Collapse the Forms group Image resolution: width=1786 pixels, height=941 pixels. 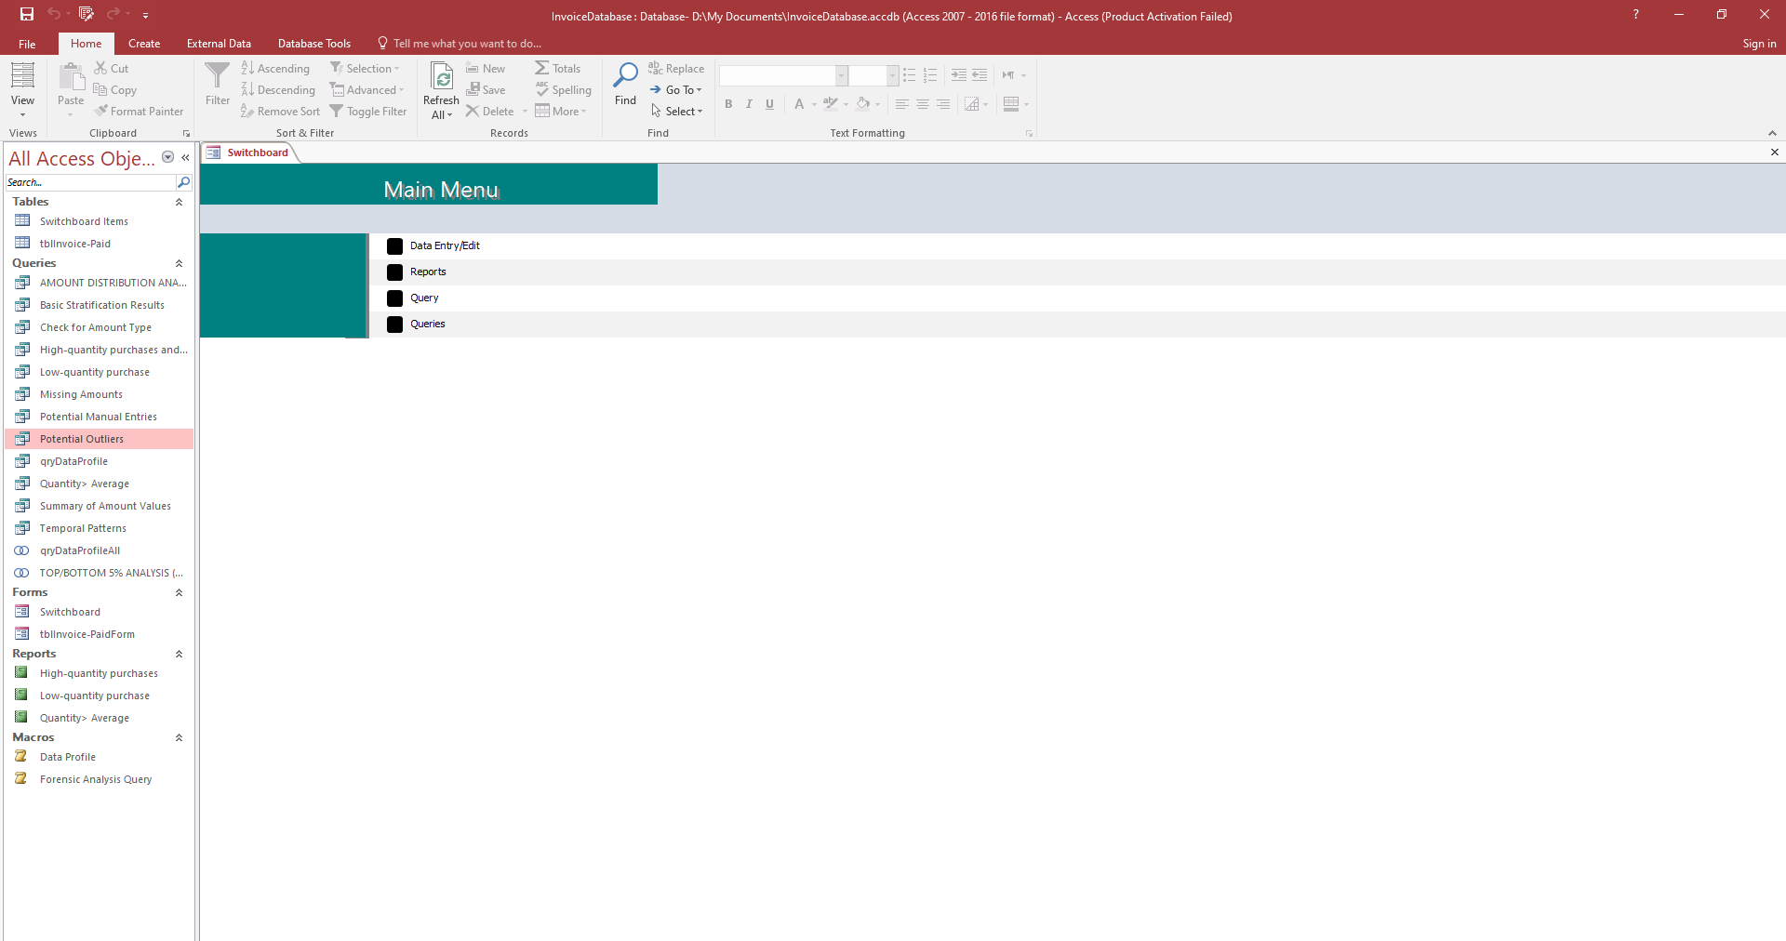[179, 592]
